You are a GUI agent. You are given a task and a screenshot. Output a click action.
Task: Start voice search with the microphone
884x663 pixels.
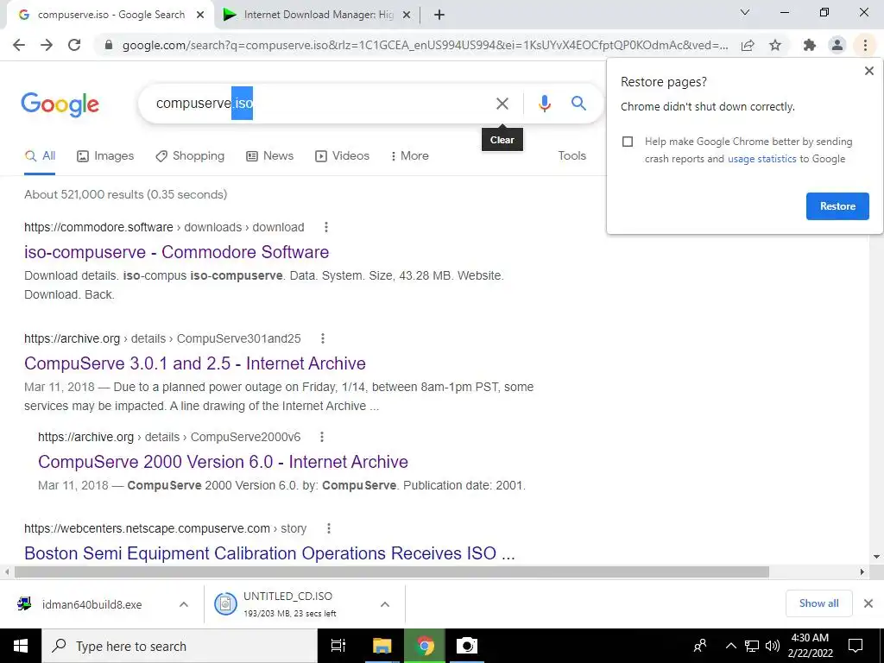pos(544,104)
